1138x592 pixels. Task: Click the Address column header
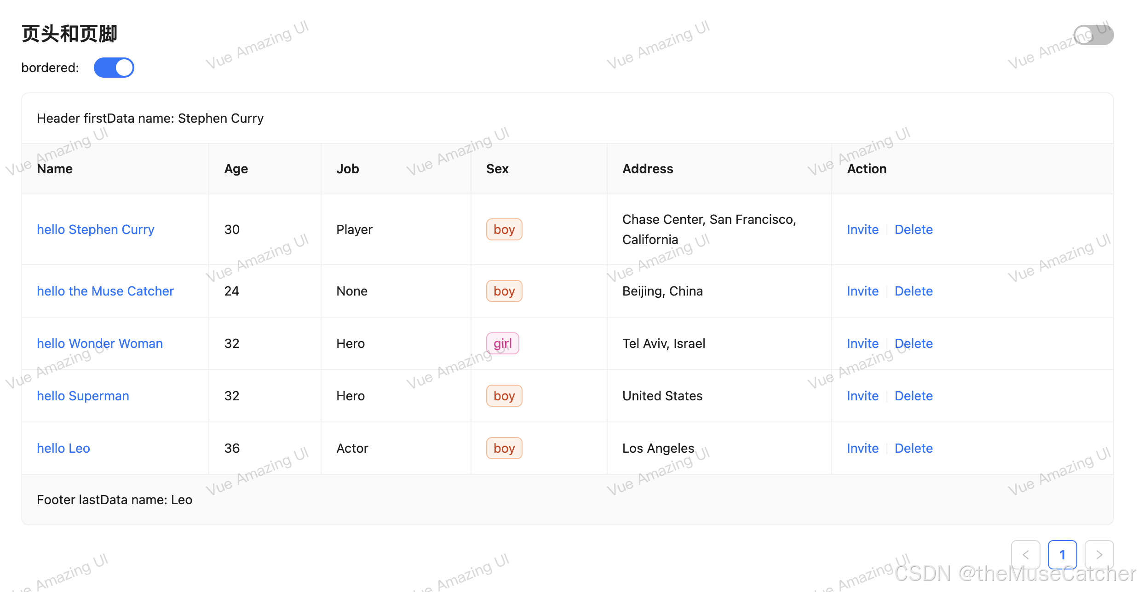[x=647, y=169]
